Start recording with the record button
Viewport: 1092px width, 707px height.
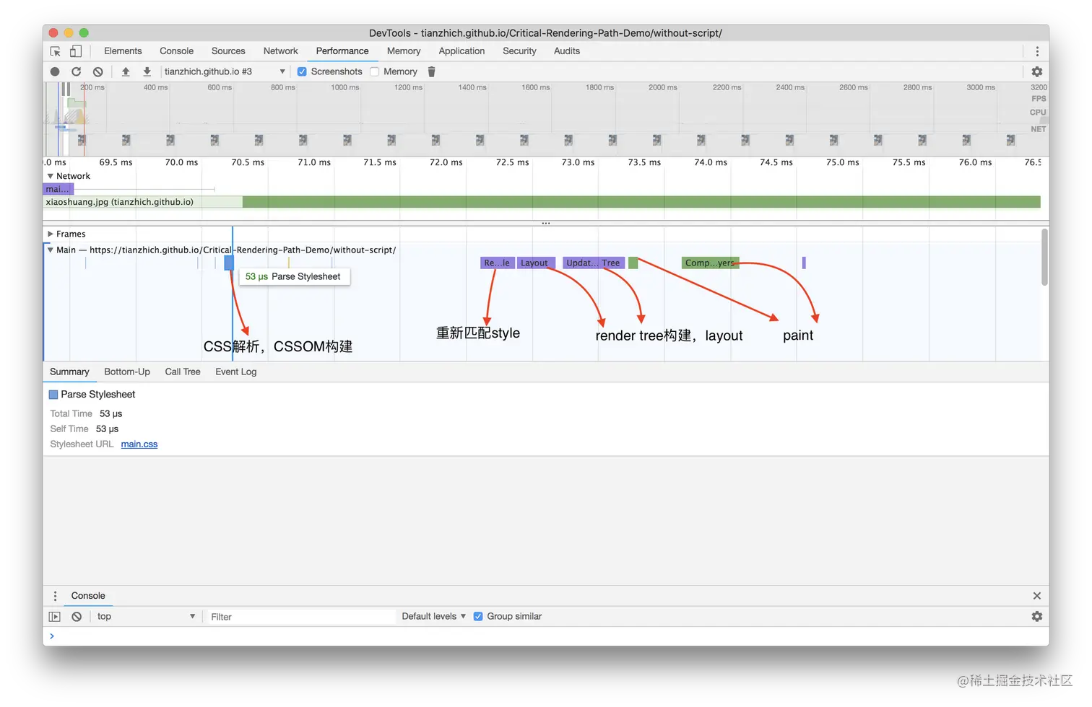point(55,71)
